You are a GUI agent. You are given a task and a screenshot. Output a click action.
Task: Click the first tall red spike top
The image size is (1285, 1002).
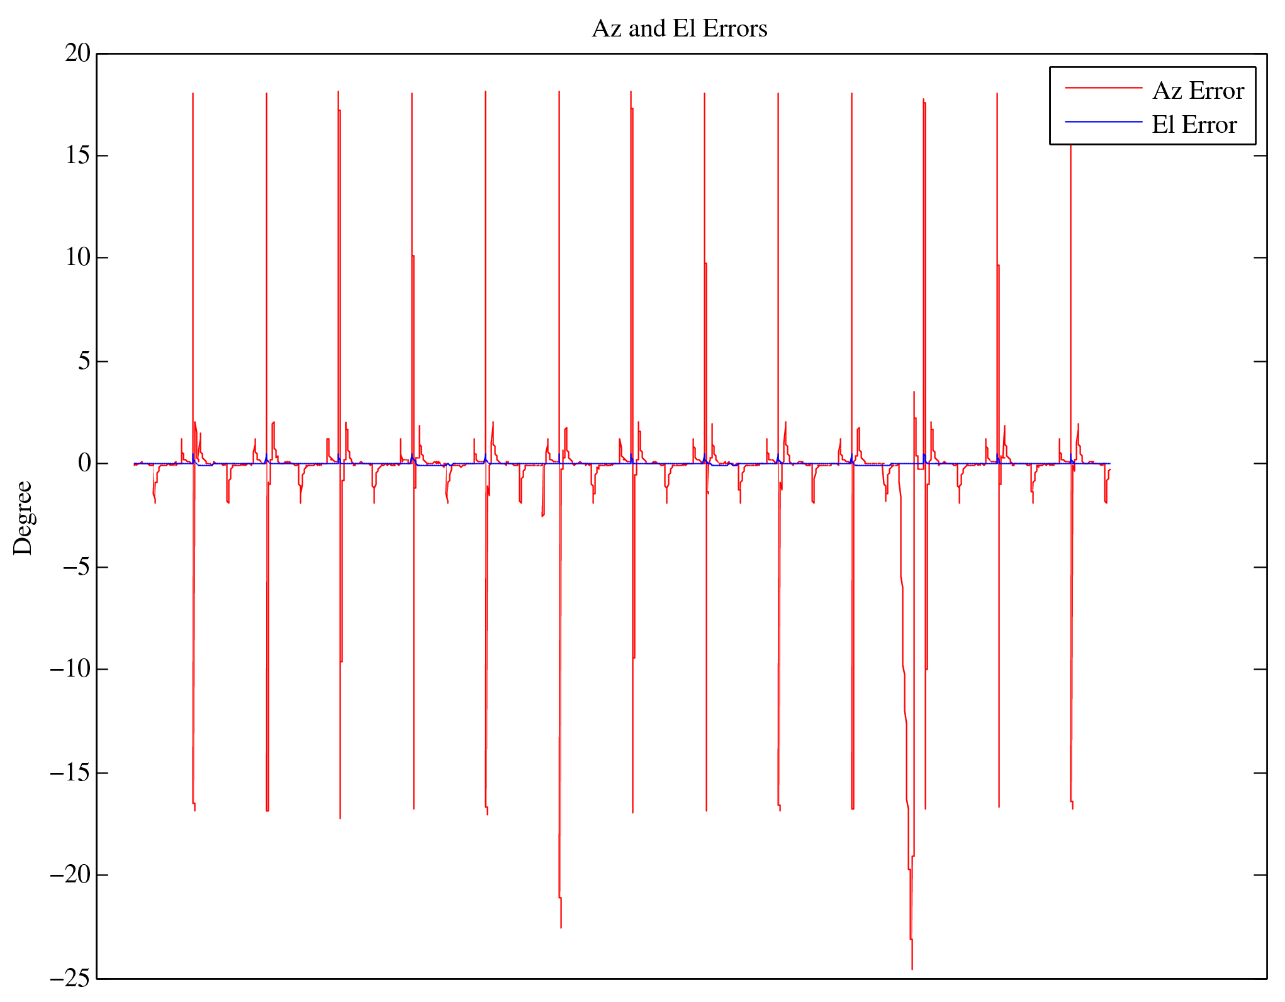coord(193,94)
